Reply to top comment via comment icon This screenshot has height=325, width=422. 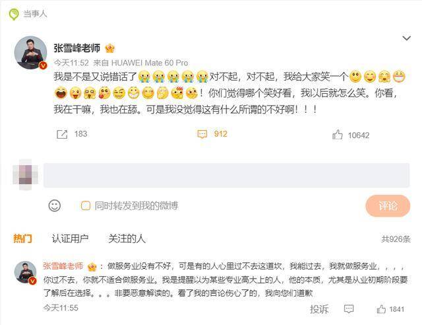click(x=349, y=309)
